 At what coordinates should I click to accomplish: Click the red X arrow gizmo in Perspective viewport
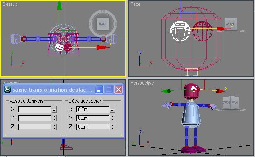click(x=220, y=91)
